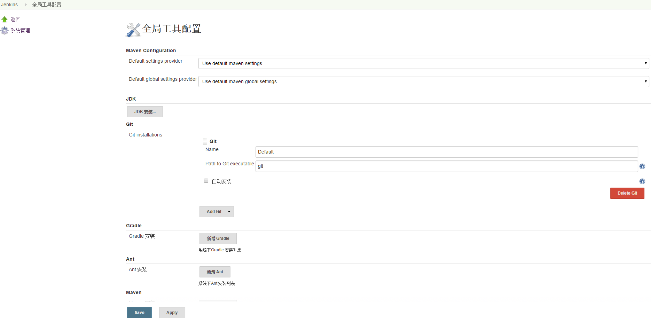The image size is (651, 322).
Task: Enable the 自动安装 checkbox for Git
Action: pyautogui.click(x=206, y=181)
